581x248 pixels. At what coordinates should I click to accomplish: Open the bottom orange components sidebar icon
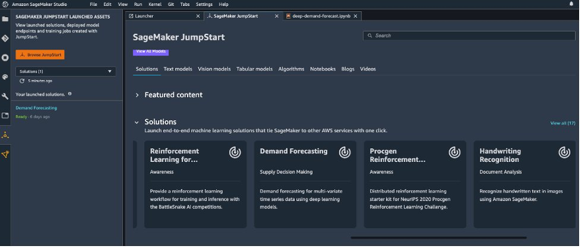pyautogui.click(x=5, y=154)
